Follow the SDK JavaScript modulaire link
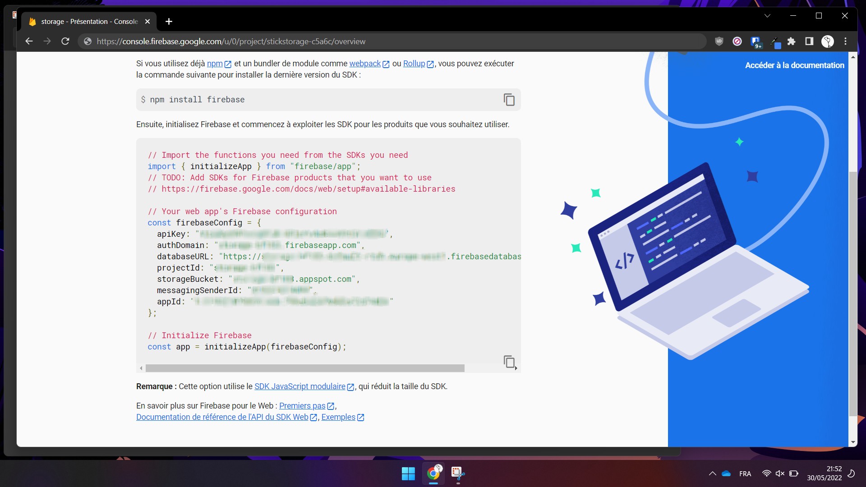866x487 pixels. point(304,386)
